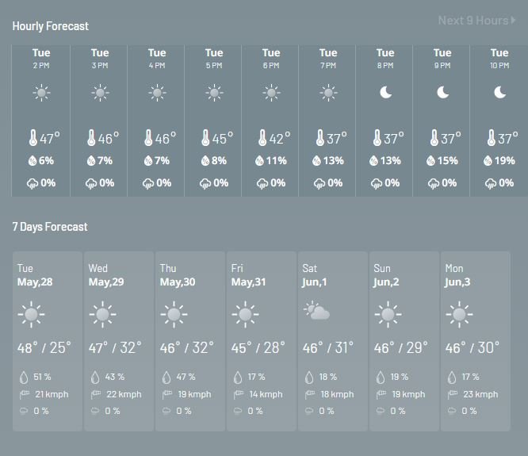Expand the Next 9 Hours arrow
The height and width of the screenshot is (456, 528).
(513, 20)
